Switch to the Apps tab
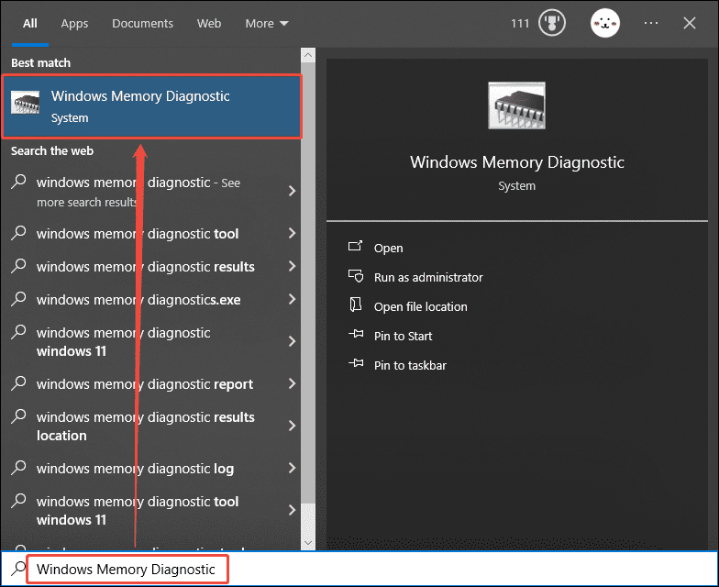 point(75,24)
